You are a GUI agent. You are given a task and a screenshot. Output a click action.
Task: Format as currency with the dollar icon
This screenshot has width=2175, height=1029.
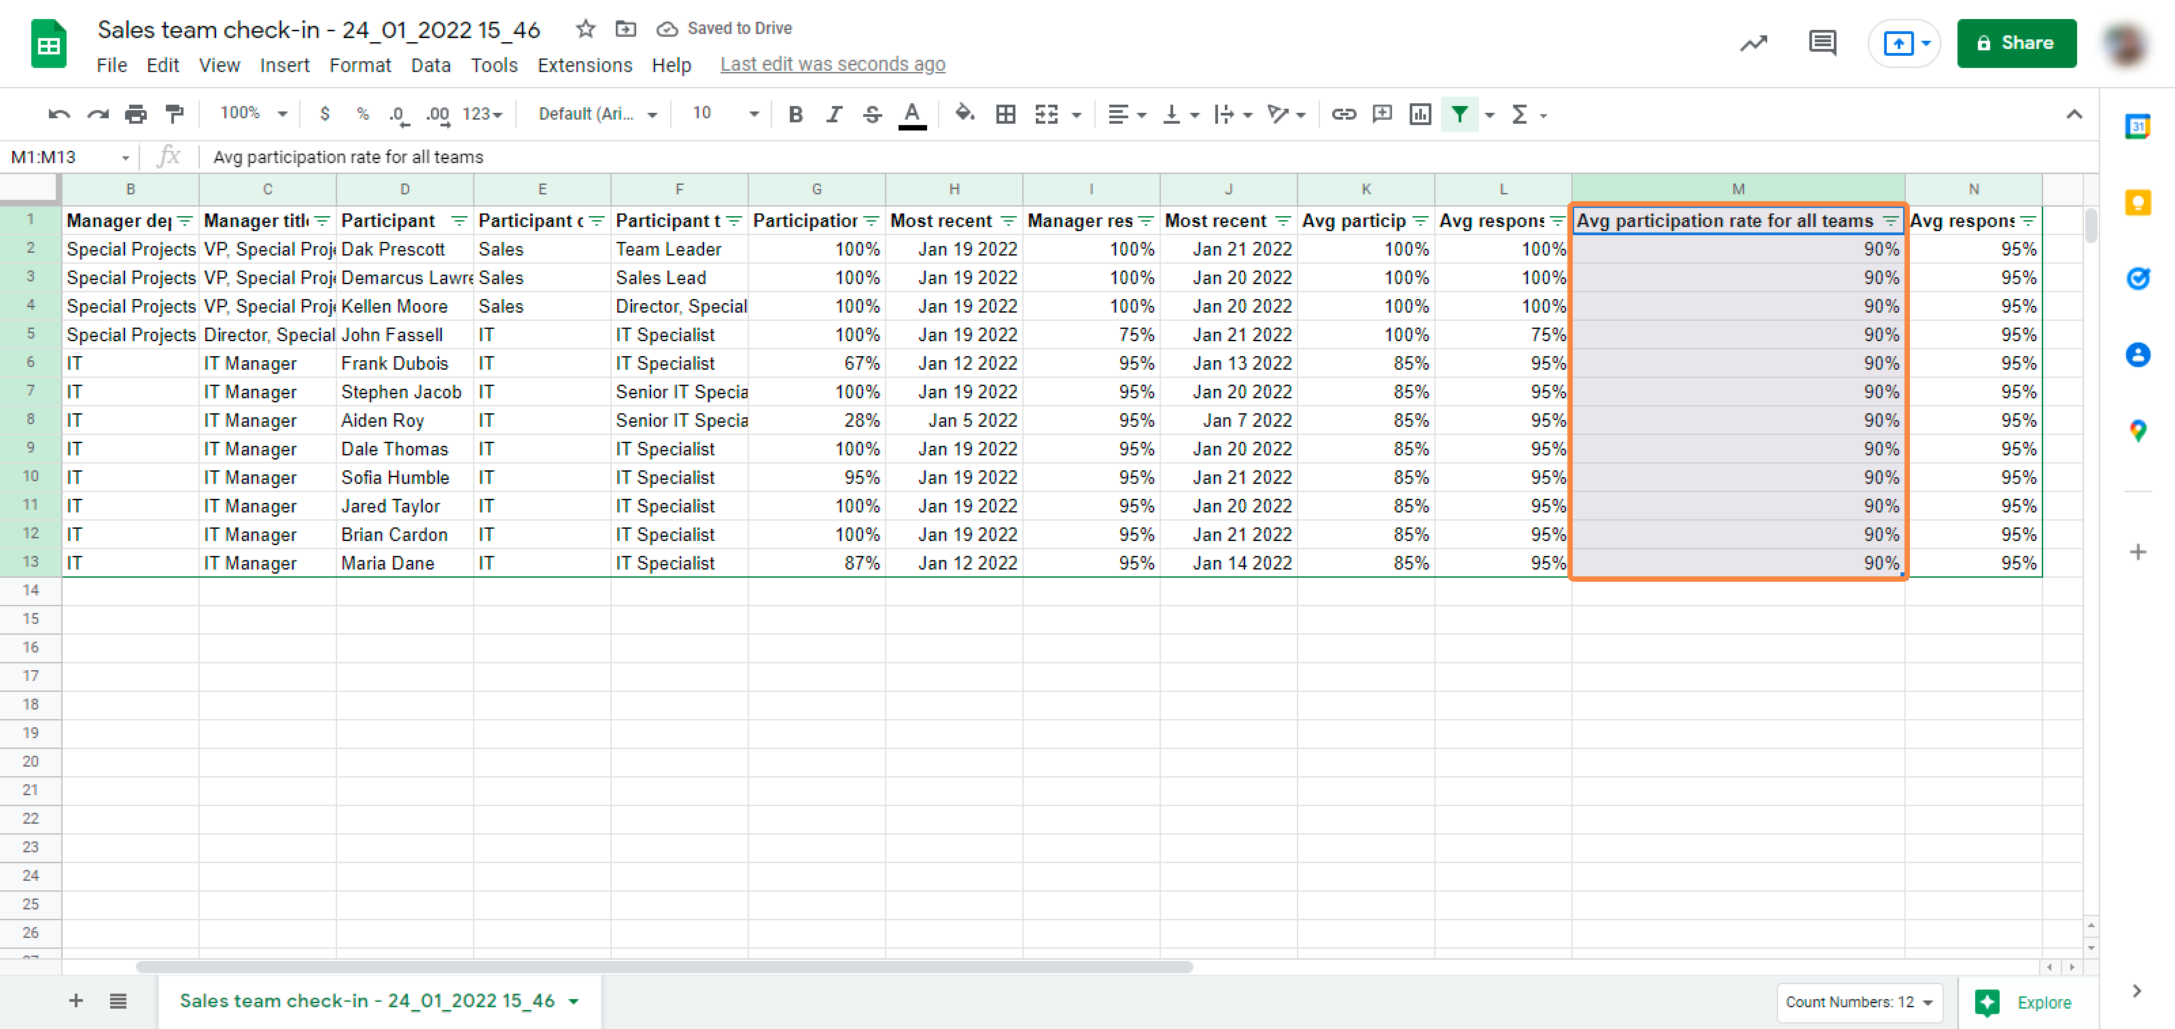(x=325, y=114)
